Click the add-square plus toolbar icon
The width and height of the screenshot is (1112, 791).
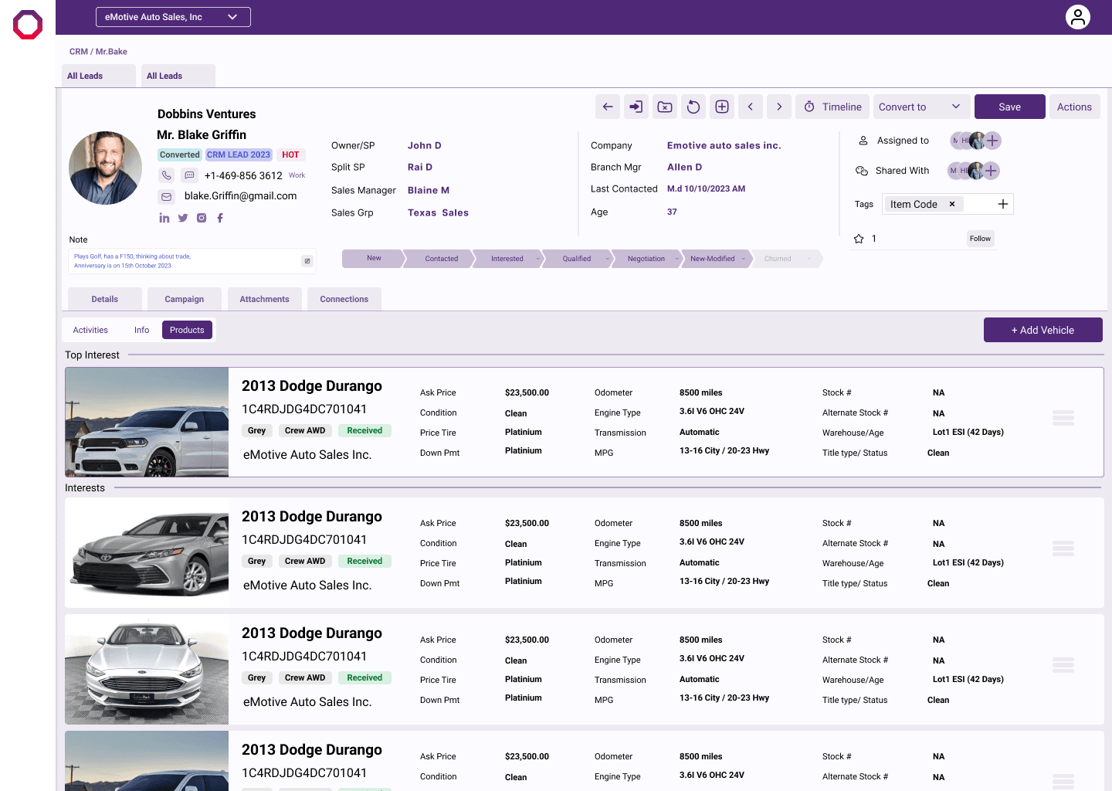point(722,107)
